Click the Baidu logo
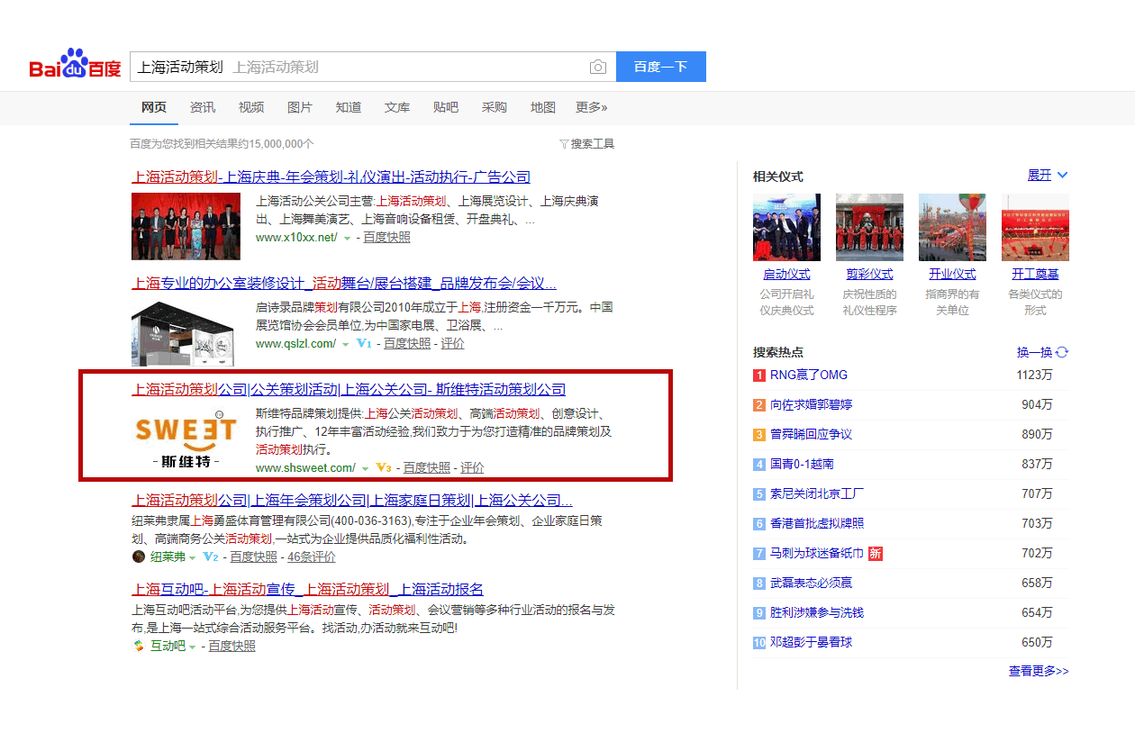The image size is (1135, 733). click(75, 65)
